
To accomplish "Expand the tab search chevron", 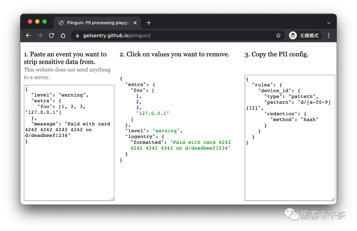I will [329, 23].
